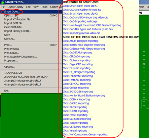The image size is (149, 138).
Task: Choose Open... Ctrl+O entry
Action: pyautogui.click(x=31, y=16)
